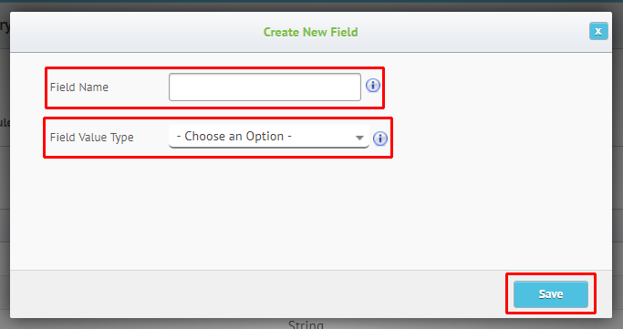623x329 pixels.
Task: Save the new field
Action: [x=551, y=294]
